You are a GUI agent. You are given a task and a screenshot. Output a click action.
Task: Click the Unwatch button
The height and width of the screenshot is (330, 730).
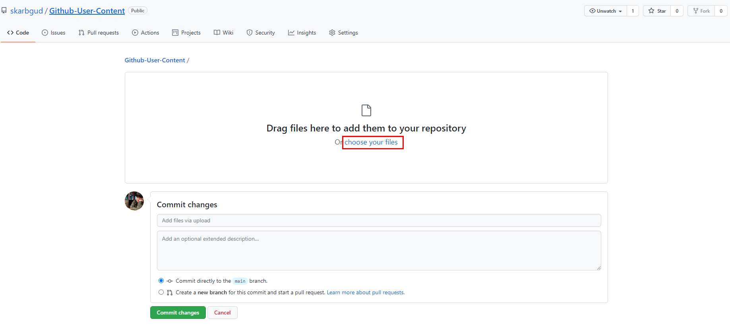606,11
